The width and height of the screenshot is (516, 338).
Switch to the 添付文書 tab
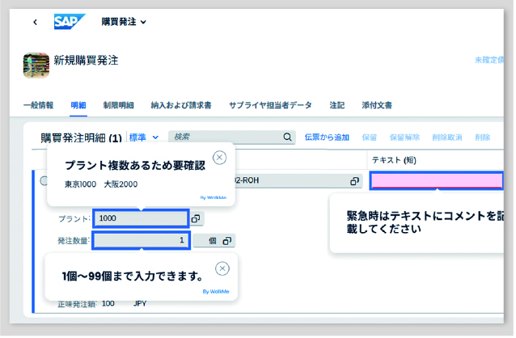click(x=377, y=105)
